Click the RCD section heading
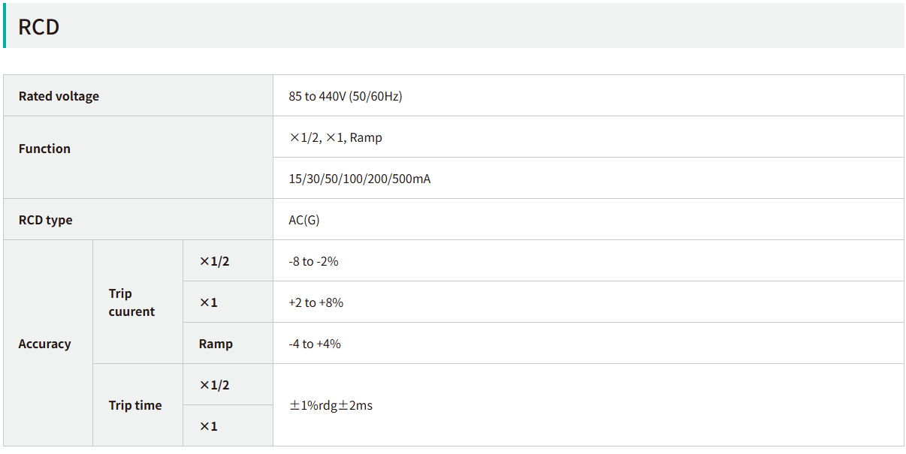The height and width of the screenshot is (454, 906). click(39, 27)
